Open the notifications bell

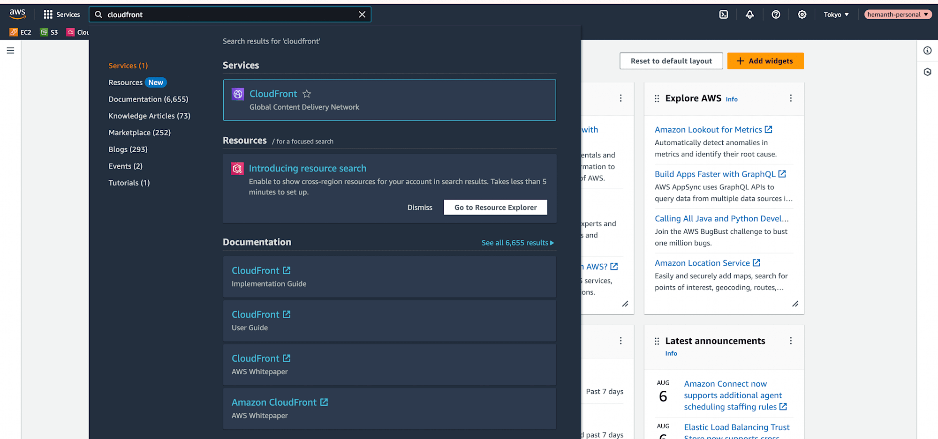click(750, 15)
